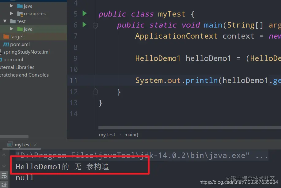Collapse the test folder arrow
Viewport: 281px width, 188px height.
5,21
